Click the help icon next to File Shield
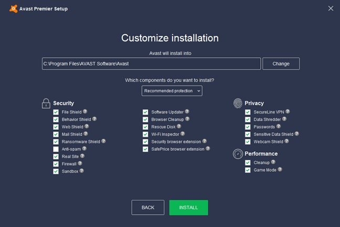 [85, 111]
